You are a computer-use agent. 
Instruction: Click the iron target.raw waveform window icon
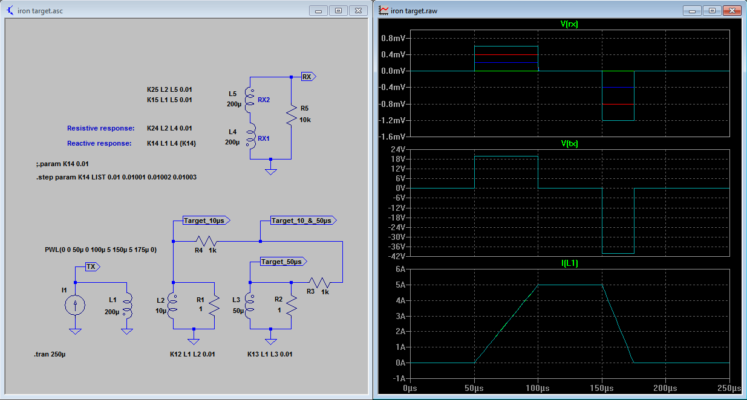coord(384,10)
